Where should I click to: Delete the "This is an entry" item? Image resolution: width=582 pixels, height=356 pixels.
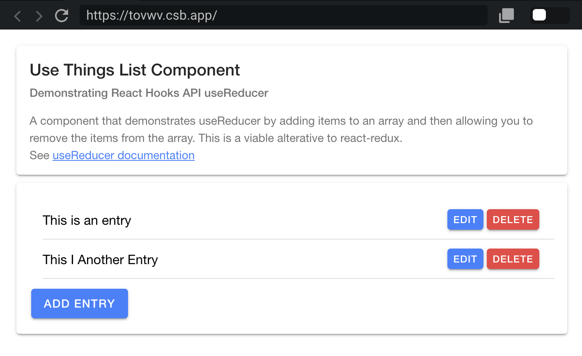[513, 220]
